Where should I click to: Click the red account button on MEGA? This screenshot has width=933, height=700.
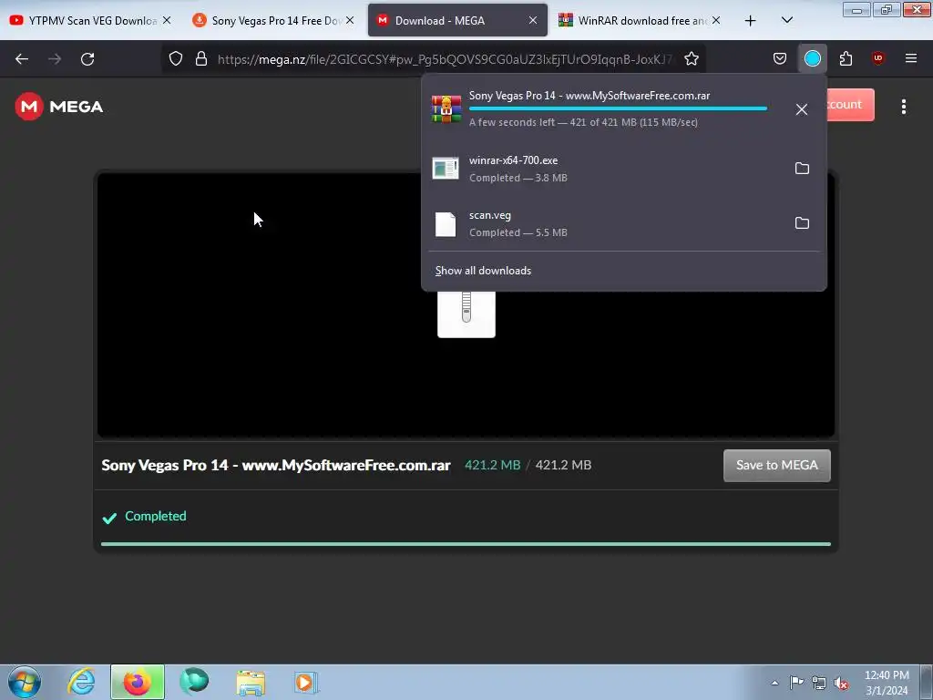850,105
